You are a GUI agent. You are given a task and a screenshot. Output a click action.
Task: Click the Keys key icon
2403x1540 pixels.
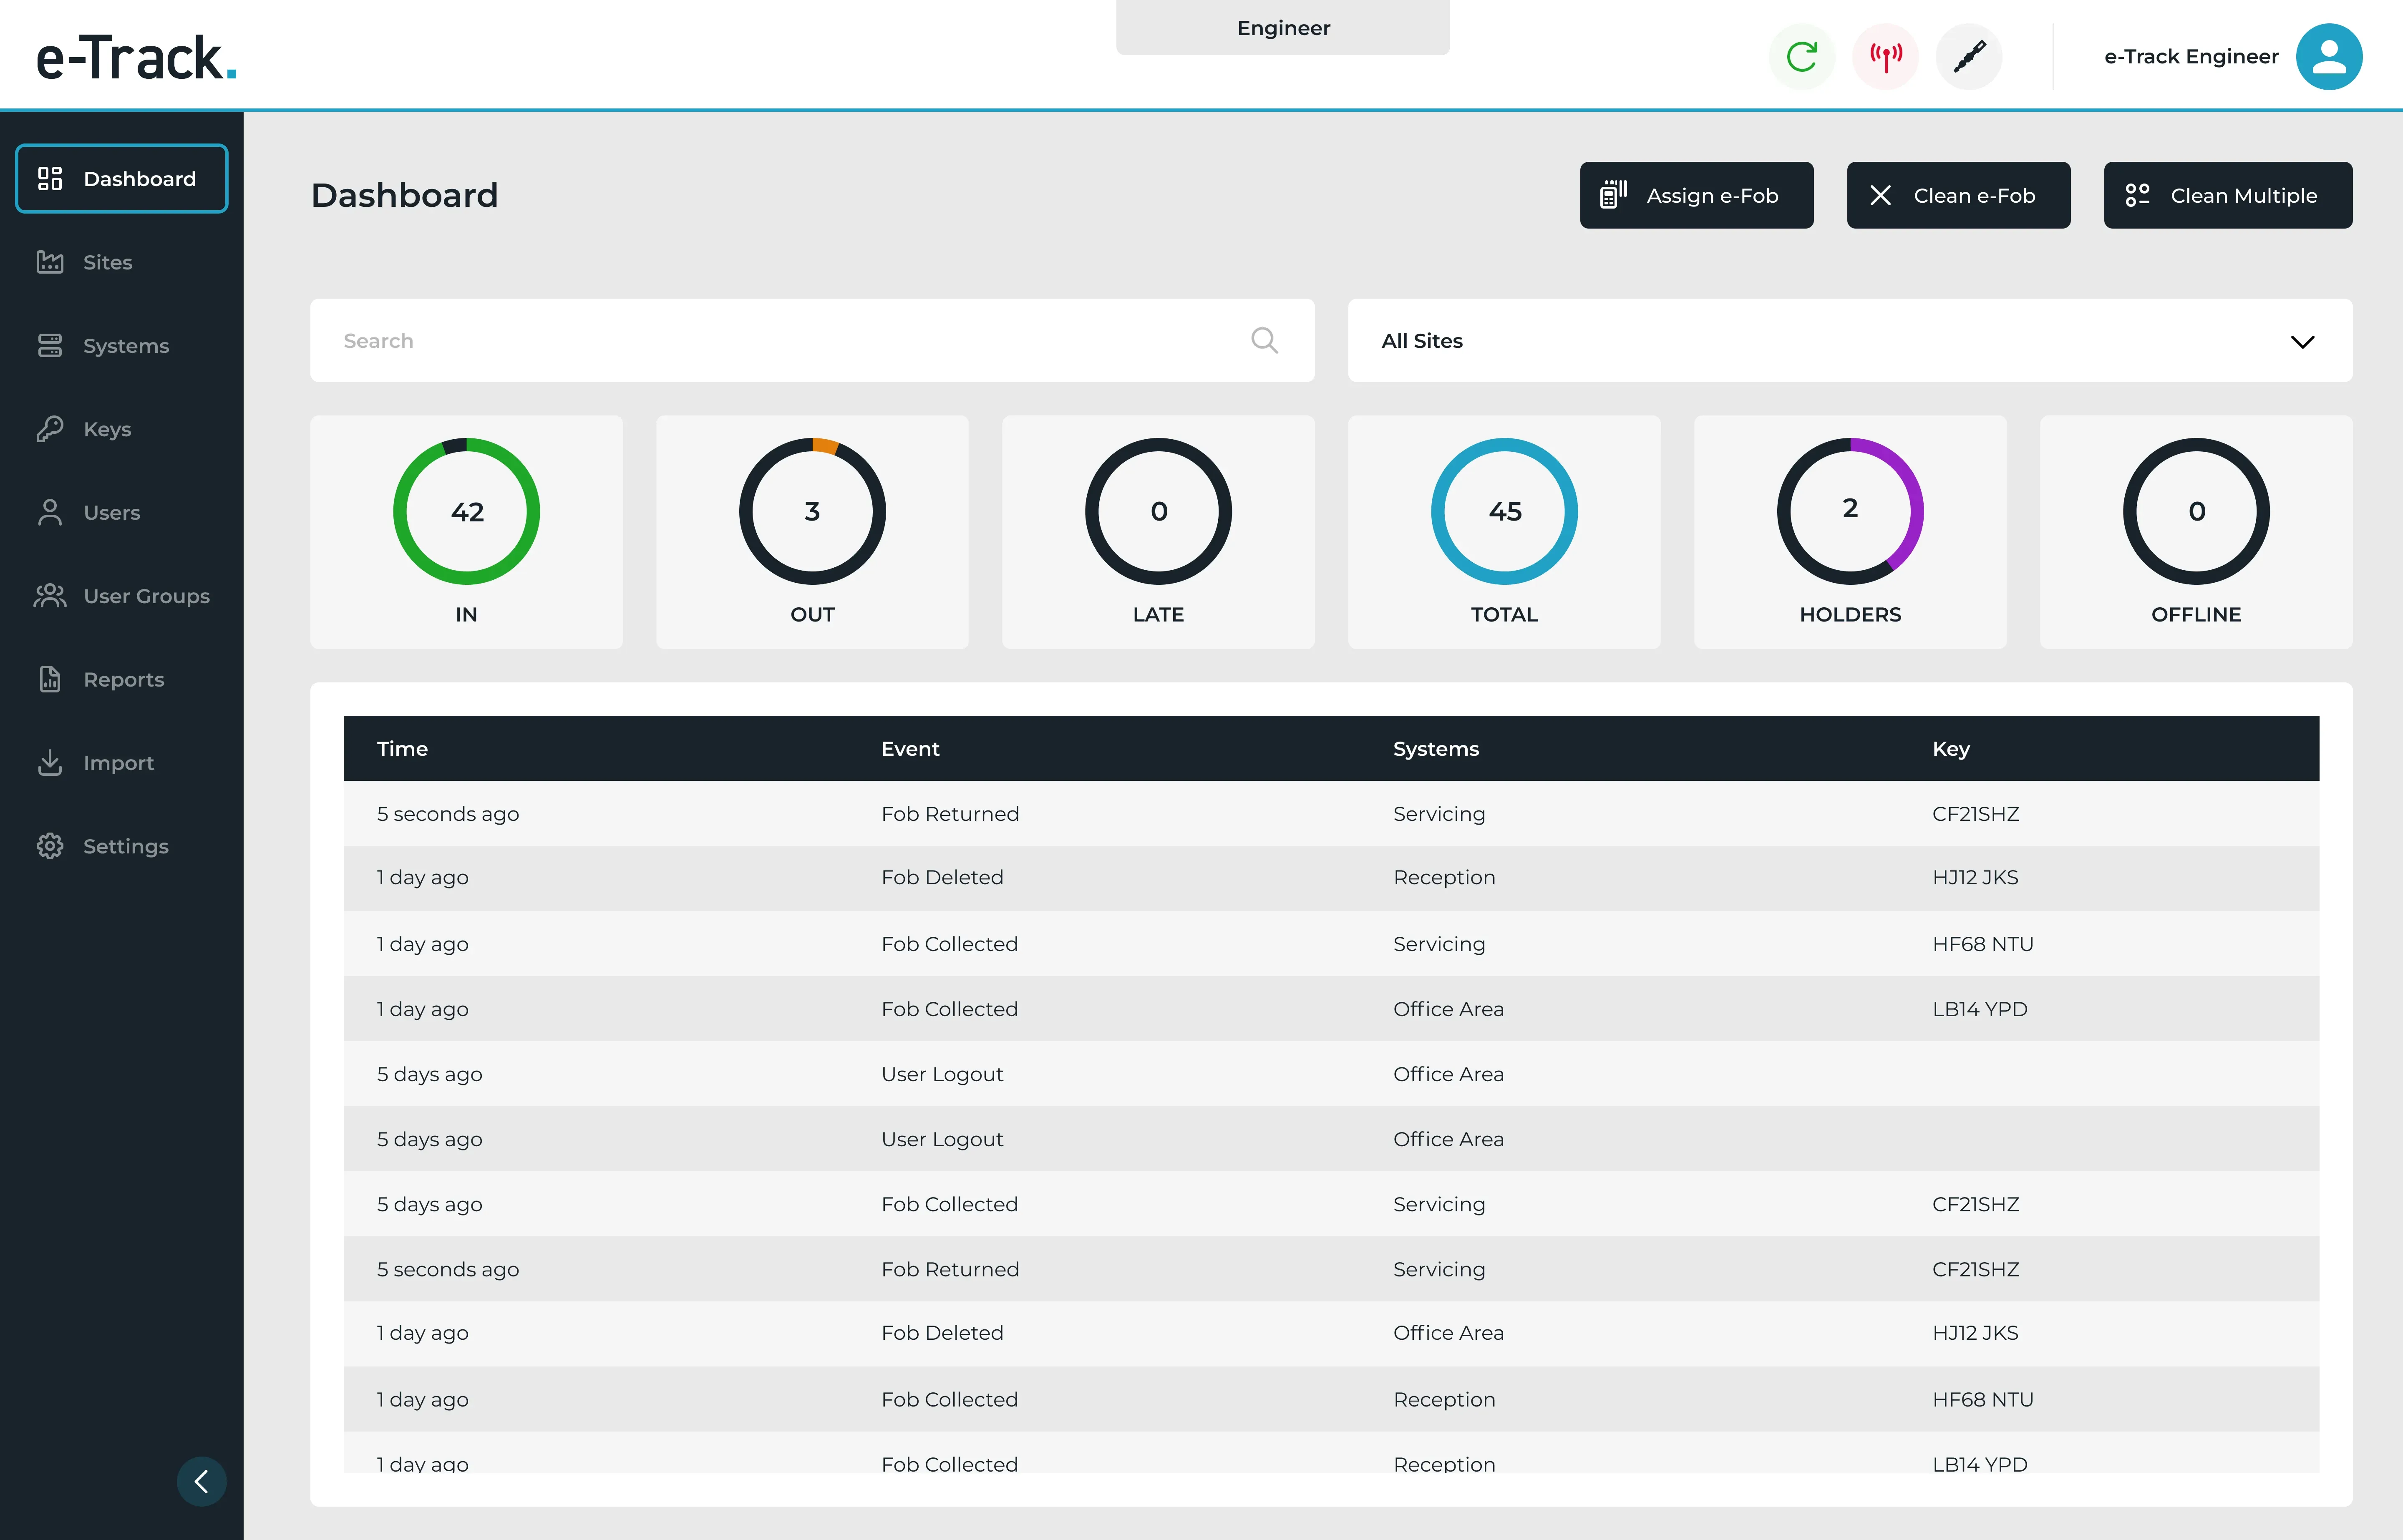pos(50,429)
